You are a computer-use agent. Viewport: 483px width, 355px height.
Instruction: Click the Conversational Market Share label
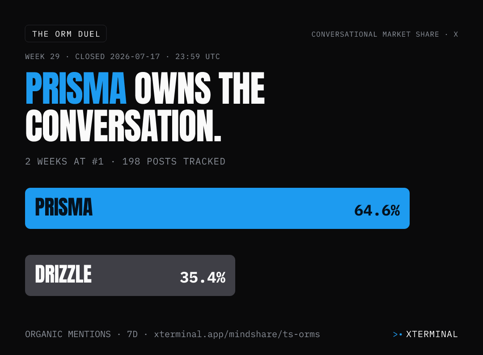coord(375,34)
